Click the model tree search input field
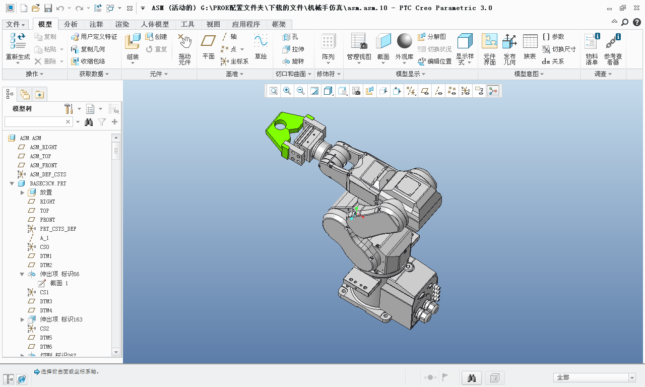This screenshot has height=387, width=645. [34, 122]
